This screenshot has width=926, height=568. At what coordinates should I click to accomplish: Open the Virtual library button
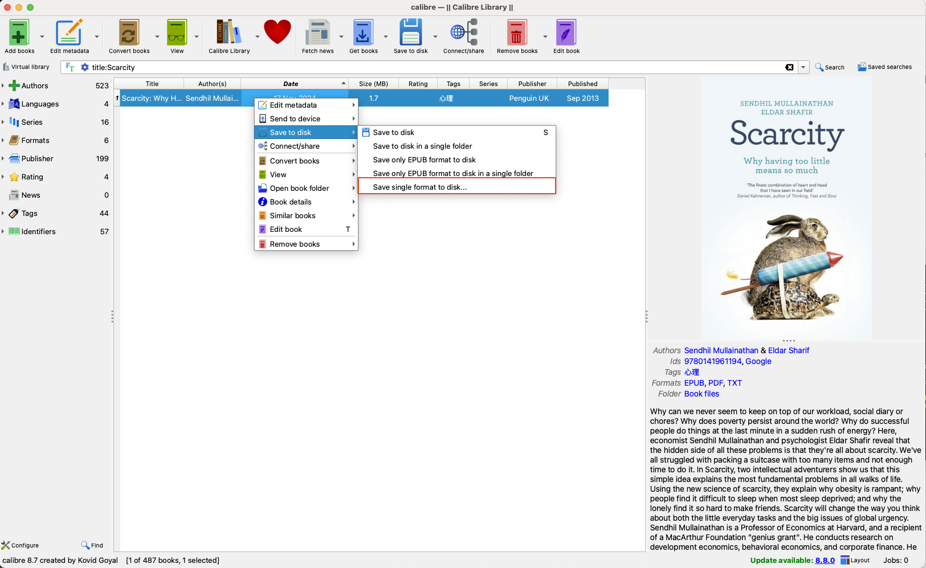click(x=26, y=67)
